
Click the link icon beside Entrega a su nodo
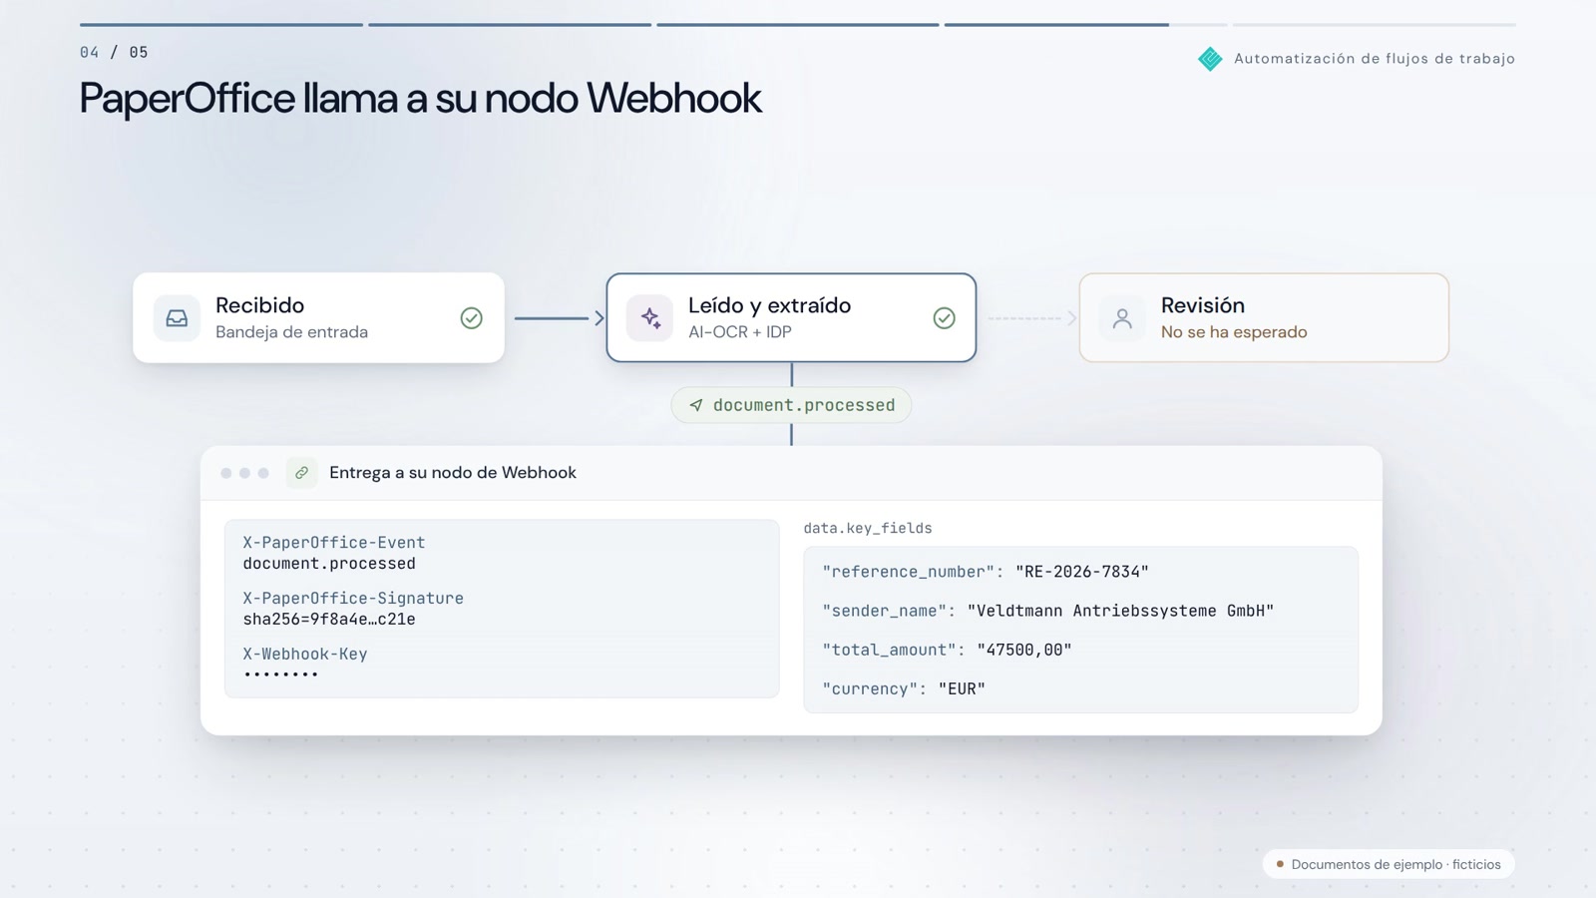(x=301, y=473)
